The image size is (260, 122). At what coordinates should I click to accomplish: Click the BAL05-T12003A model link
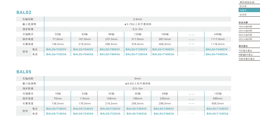[x=217, y=114]
